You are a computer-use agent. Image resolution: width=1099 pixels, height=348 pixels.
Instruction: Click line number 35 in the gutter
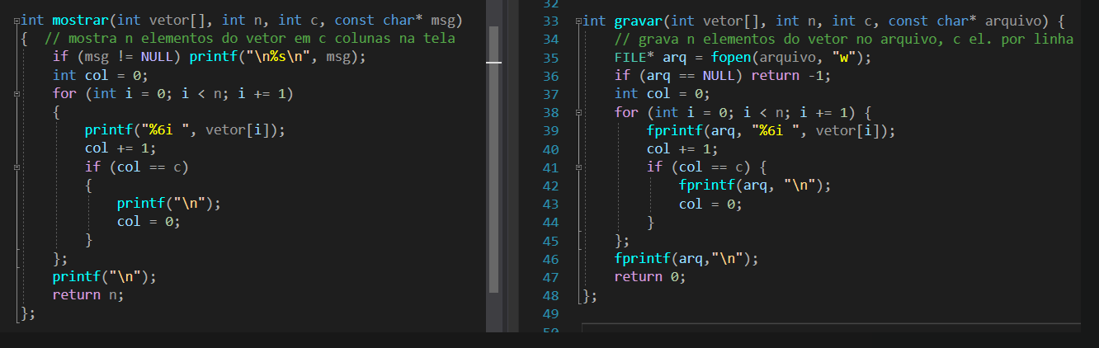point(551,58)
